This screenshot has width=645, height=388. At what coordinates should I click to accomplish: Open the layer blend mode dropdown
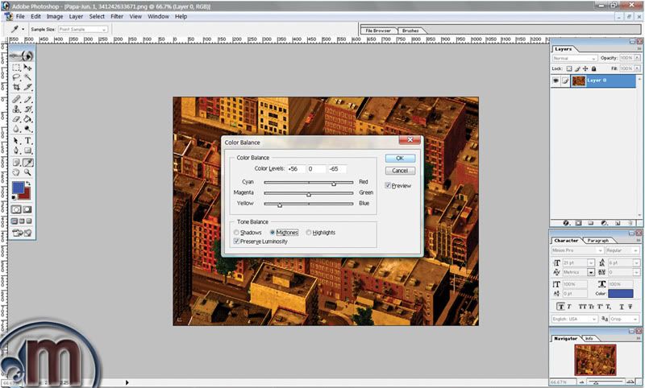pos(574,58)
